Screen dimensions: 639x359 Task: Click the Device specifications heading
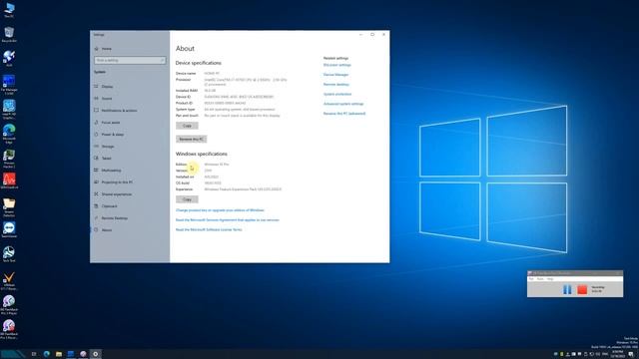[x=198, y=63]
